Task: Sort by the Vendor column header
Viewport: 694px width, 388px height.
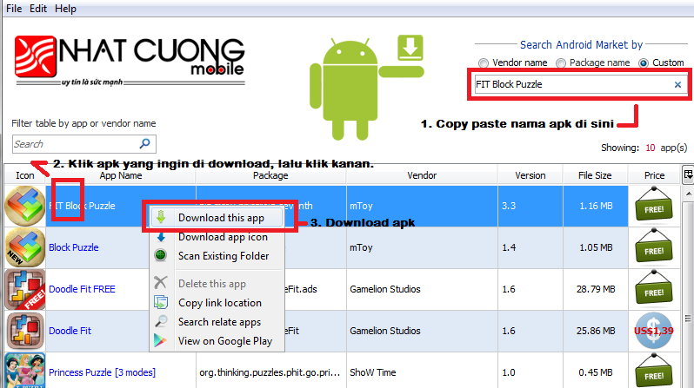Action: tap(422, 175)
